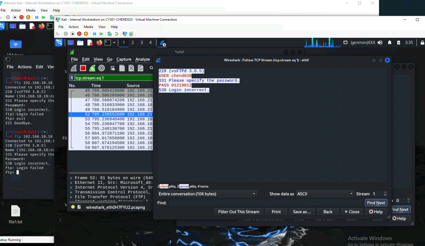425x246 pixels.
Task: Click the display filter bookmark icon
Action: [71, 78]
